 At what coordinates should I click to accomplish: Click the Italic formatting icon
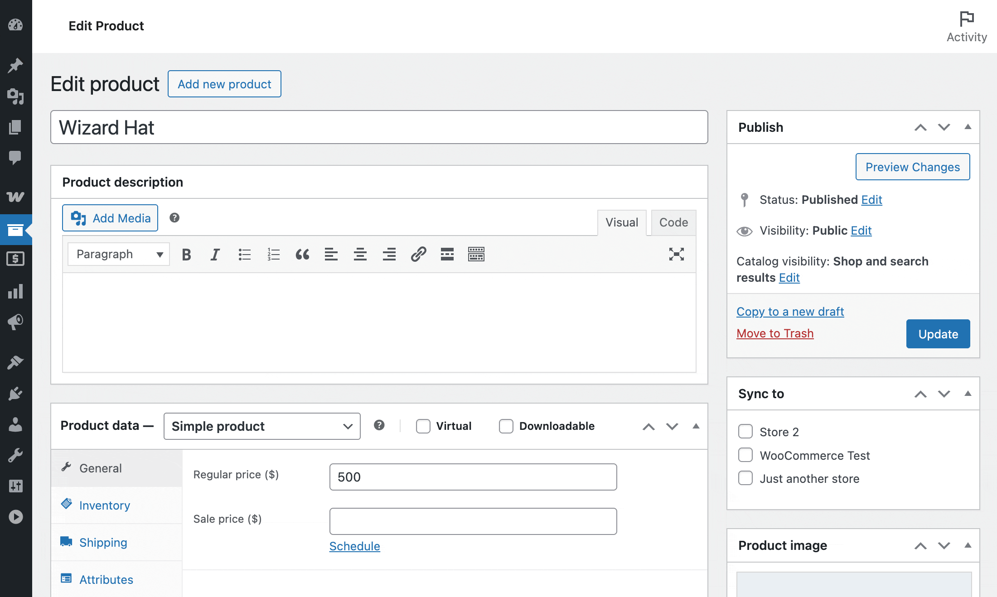215,255
